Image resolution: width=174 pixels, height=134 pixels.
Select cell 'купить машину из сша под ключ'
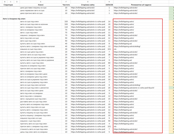pyautogui.click(x=34, y=113)
